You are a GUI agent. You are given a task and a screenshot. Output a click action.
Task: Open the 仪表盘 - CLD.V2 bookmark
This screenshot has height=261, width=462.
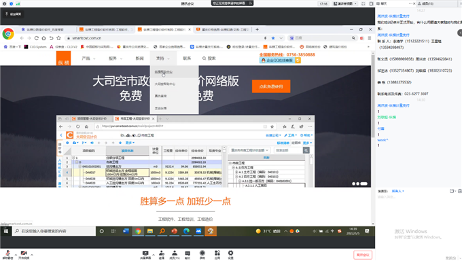point(63,47)
